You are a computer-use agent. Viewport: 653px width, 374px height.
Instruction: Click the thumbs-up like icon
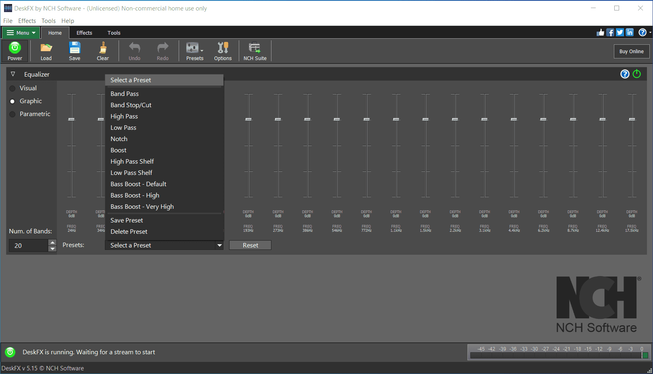point(601,33)
